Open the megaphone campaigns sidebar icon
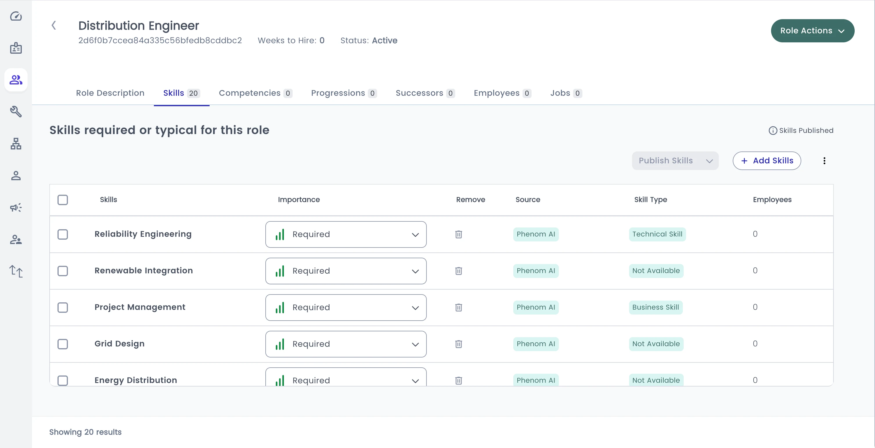 point(16,207)
